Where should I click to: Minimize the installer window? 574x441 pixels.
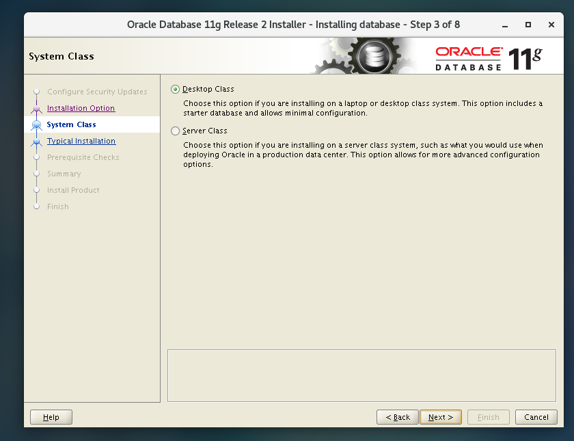505,25
